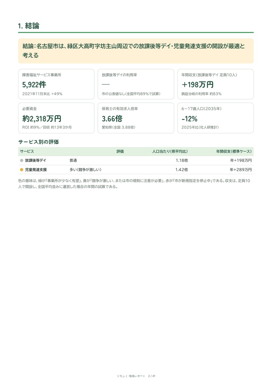Image resolution: width=272 pixels, height=385 pixels.
Task: Click the '普通' rating cell
Action: 73,161
